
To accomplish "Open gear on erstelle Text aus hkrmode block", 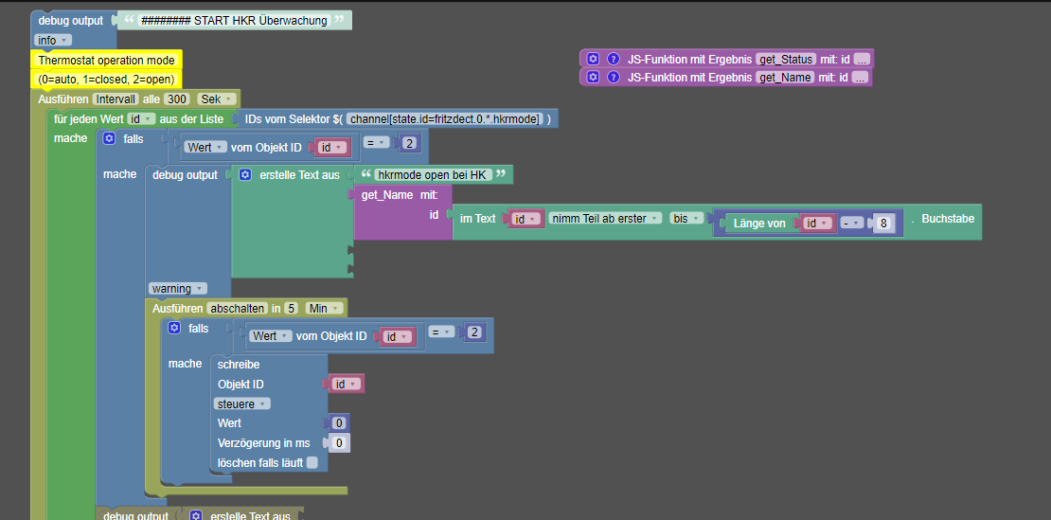I will pyautogui.click(x=245, y=175).
